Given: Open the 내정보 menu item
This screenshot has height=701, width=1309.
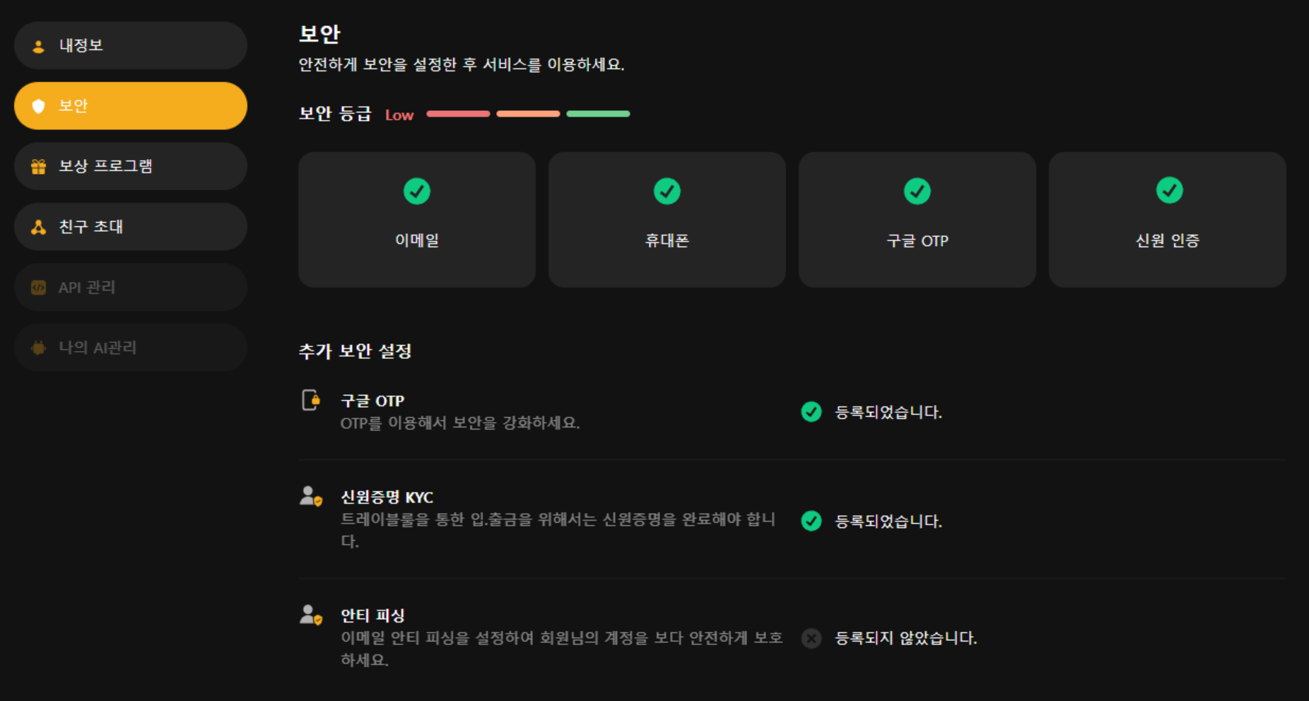Looking at the screenshot, I should pyautogui.click(x=131, y=45).
